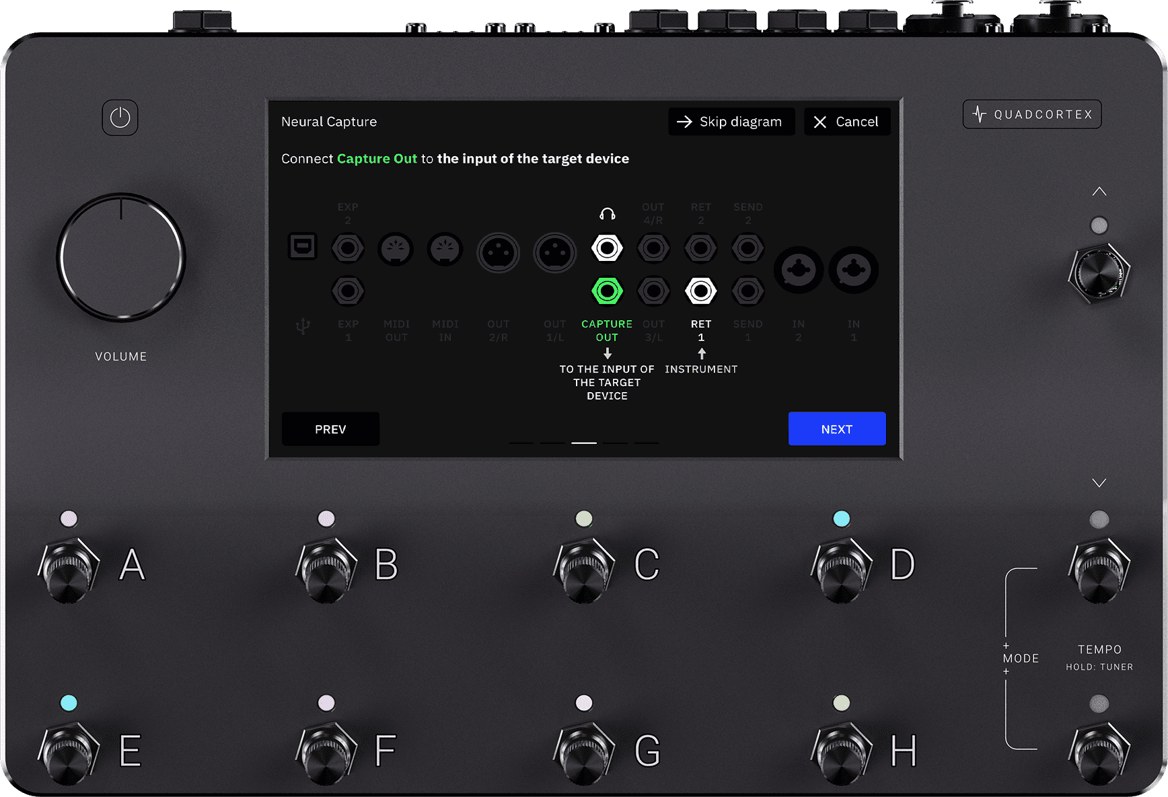Click footswitch E
The height and width of the screenshot is (797, 1168).
pos(69,754)
